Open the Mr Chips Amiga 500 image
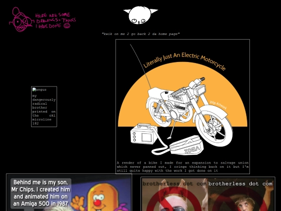This screenshot has width=281, height=211. click(x=69, y=193)
